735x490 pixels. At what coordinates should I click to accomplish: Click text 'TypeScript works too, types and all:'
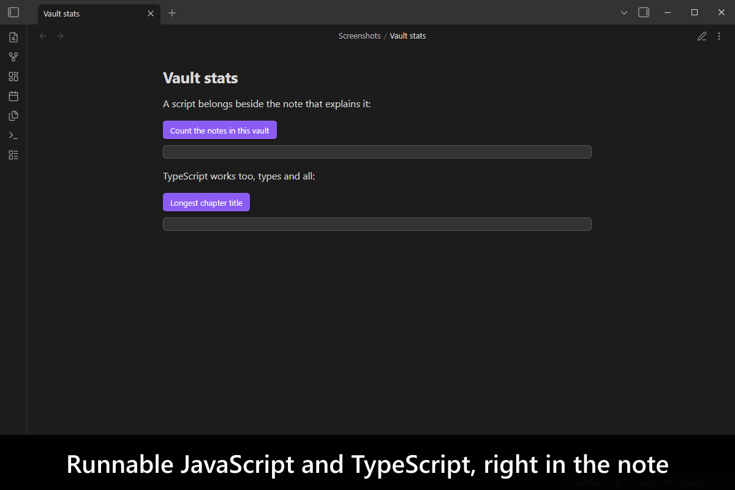[239, 176]
